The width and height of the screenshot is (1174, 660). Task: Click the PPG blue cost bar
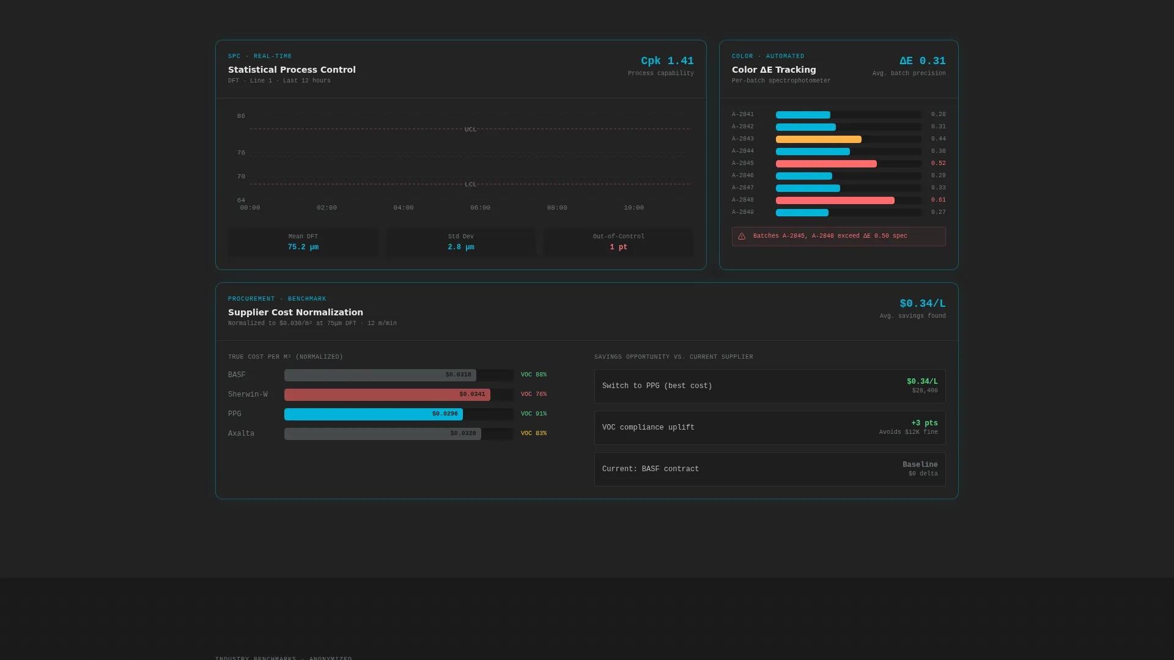point(374,414)
